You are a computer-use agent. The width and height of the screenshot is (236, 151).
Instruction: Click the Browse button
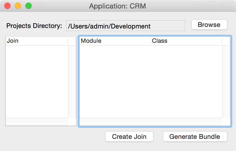[x=209, y=25]
